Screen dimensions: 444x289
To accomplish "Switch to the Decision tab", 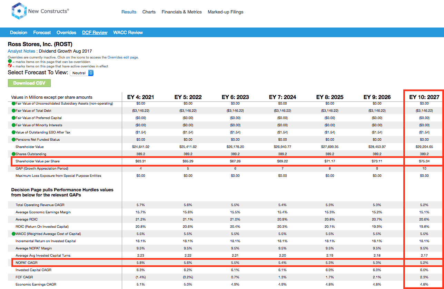I will tap(19, 32).
